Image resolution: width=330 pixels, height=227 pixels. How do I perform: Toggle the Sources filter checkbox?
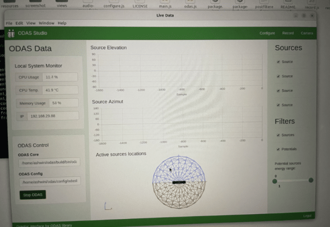point(278,135)
